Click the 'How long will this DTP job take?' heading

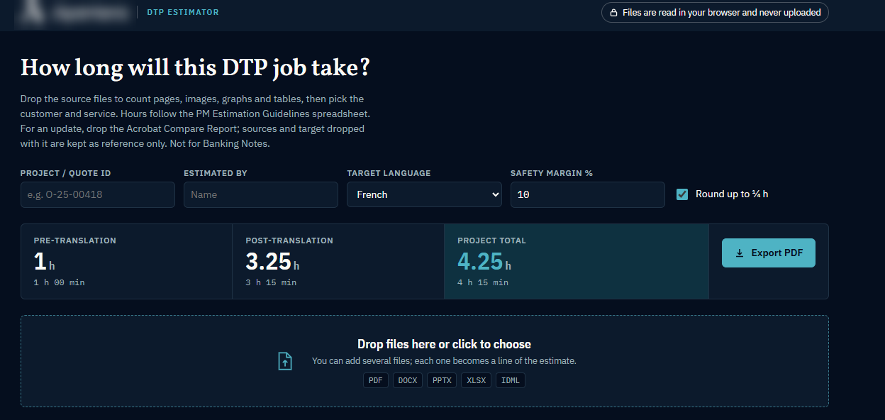pos(195,68)
